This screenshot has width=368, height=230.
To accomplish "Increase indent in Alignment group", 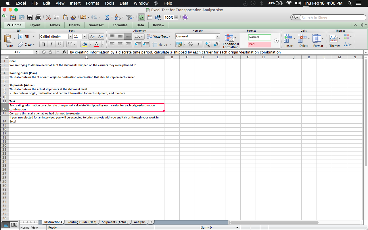I will pyautogui.click(x=146, y=44).
